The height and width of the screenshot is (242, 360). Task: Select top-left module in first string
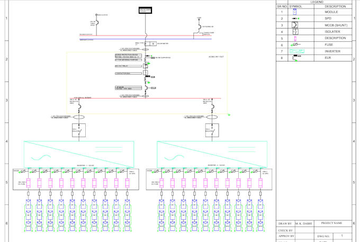(x=29, y=204)
